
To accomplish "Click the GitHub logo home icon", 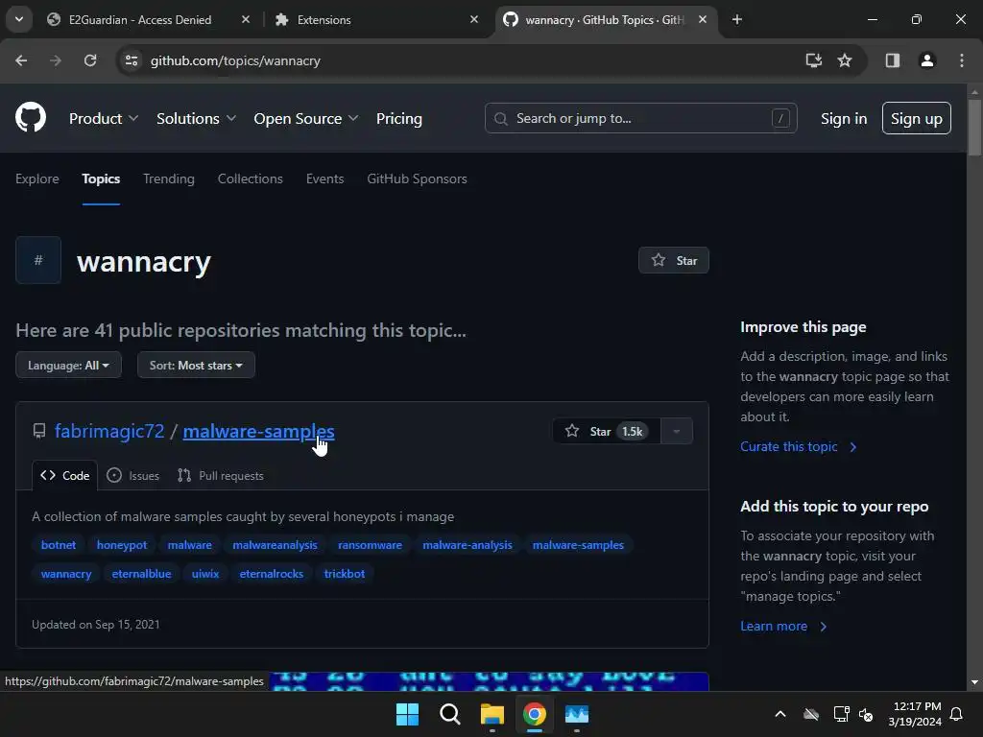I will 31,117.
